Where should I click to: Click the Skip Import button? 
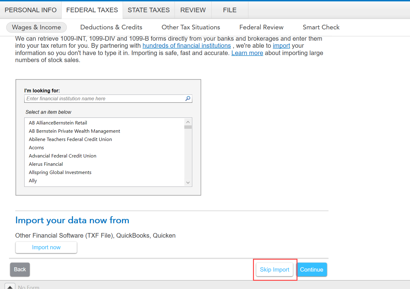click(275, 269)
